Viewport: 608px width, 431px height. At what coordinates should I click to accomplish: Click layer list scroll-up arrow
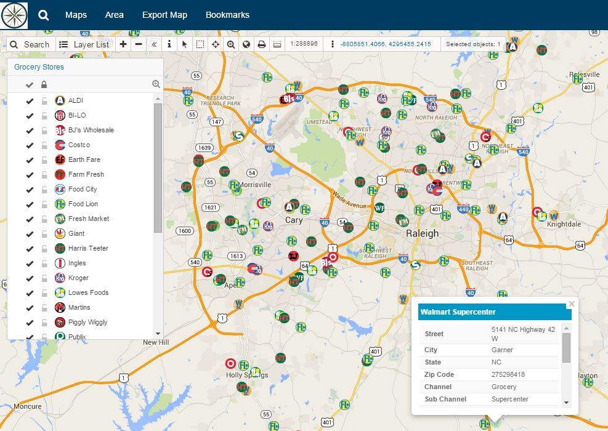[x=158, y=99]
